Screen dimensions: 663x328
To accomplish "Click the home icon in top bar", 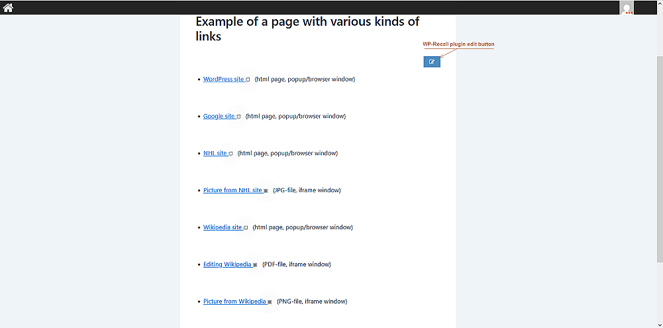I will pos(7,7).
